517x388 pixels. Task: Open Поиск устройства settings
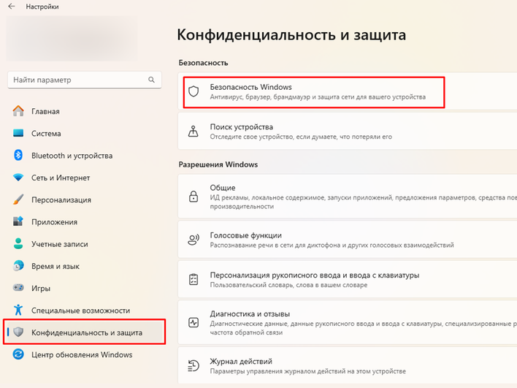(348, 131)
